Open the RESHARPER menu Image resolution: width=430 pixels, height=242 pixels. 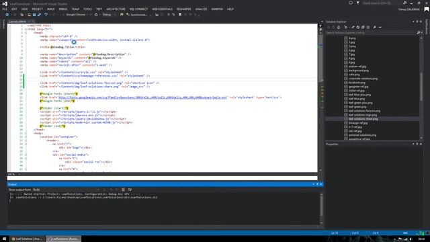pos(183,9)
